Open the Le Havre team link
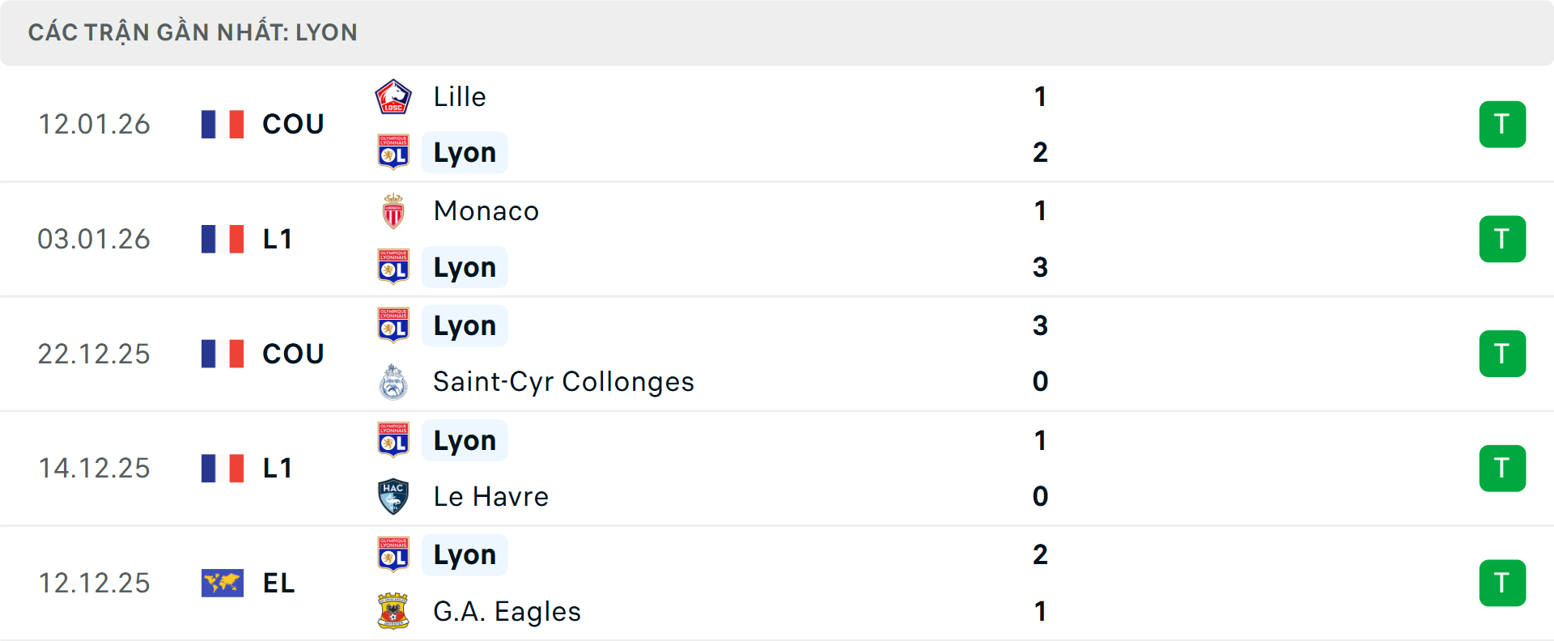Screen dimensions: 1554x641 [490, 496]
